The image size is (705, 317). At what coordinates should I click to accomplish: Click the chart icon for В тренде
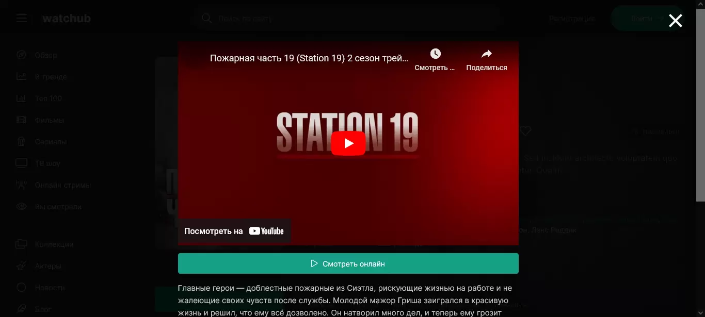21,77
